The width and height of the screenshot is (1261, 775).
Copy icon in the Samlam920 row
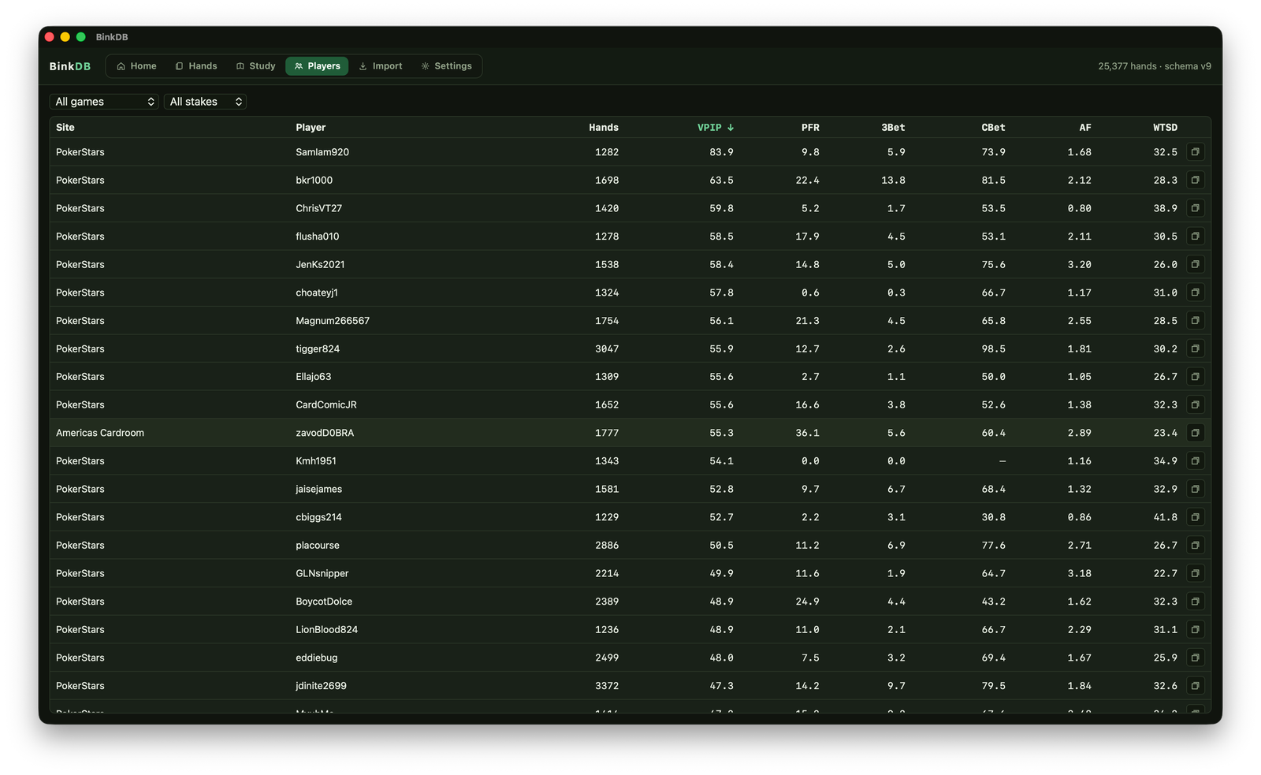(x=1195, y=152)
